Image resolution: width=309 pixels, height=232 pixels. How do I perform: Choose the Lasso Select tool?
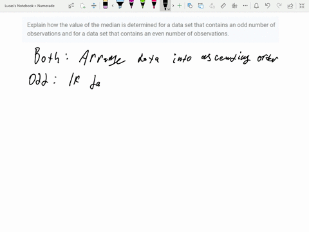pos(82,6)
